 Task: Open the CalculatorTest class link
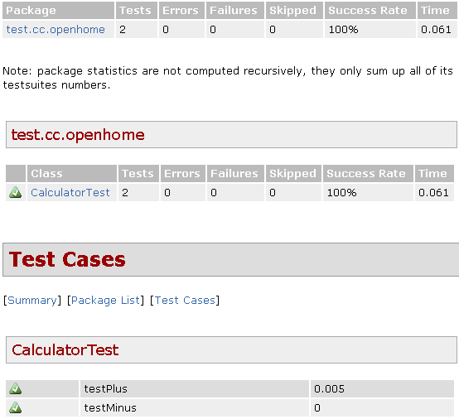pyautogui.click(x=70, y=193)
